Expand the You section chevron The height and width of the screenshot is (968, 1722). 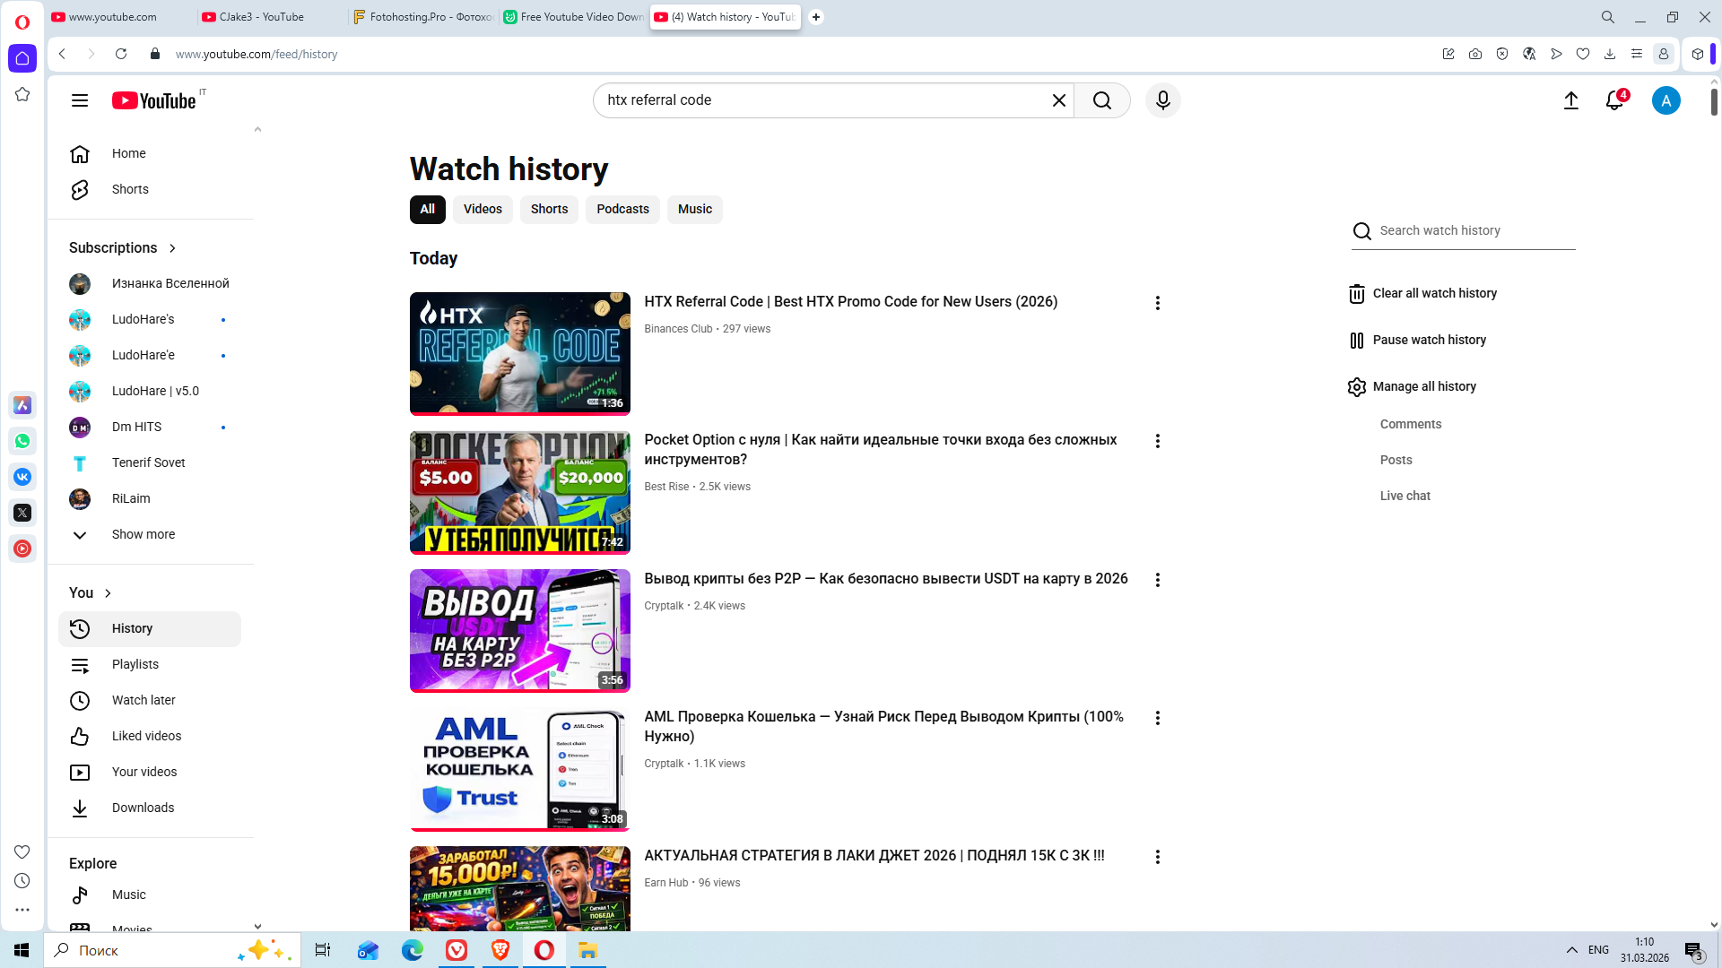[x=108, y=593]
